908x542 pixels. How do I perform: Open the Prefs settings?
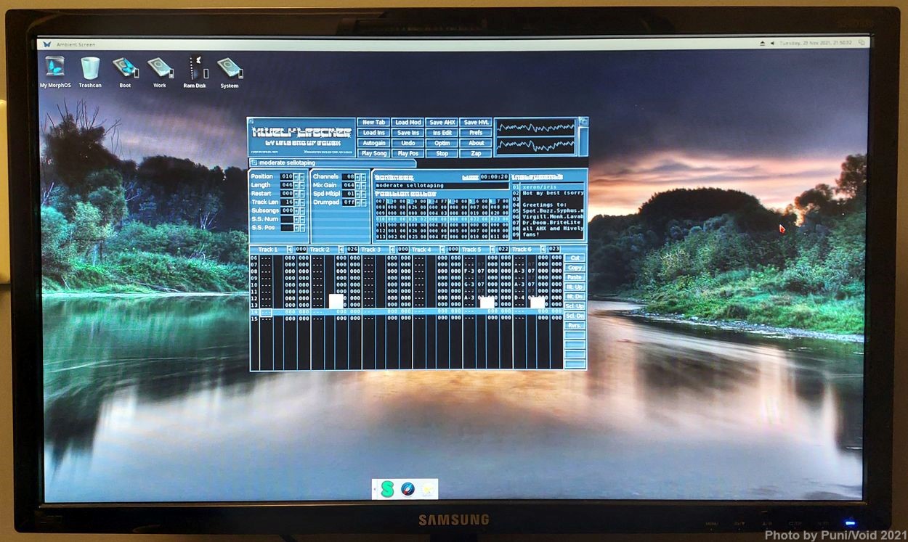click(x=476, y=133)
